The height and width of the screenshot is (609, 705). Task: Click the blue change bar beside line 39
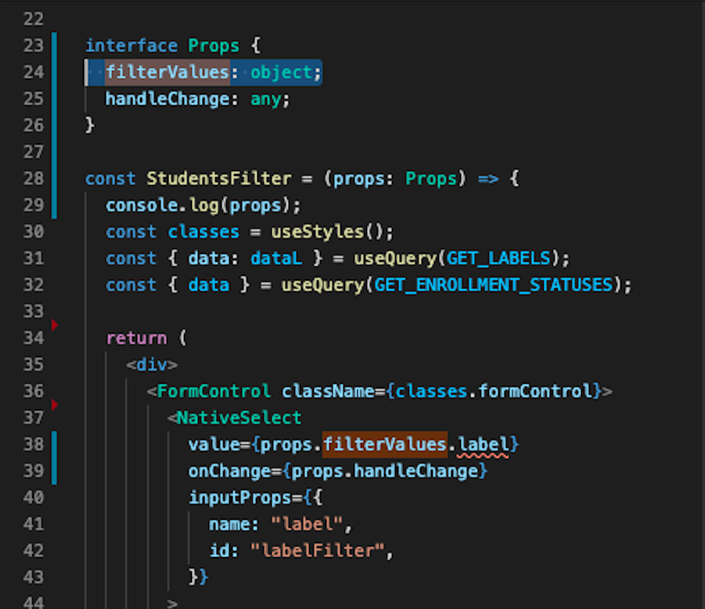pos(55,470)
